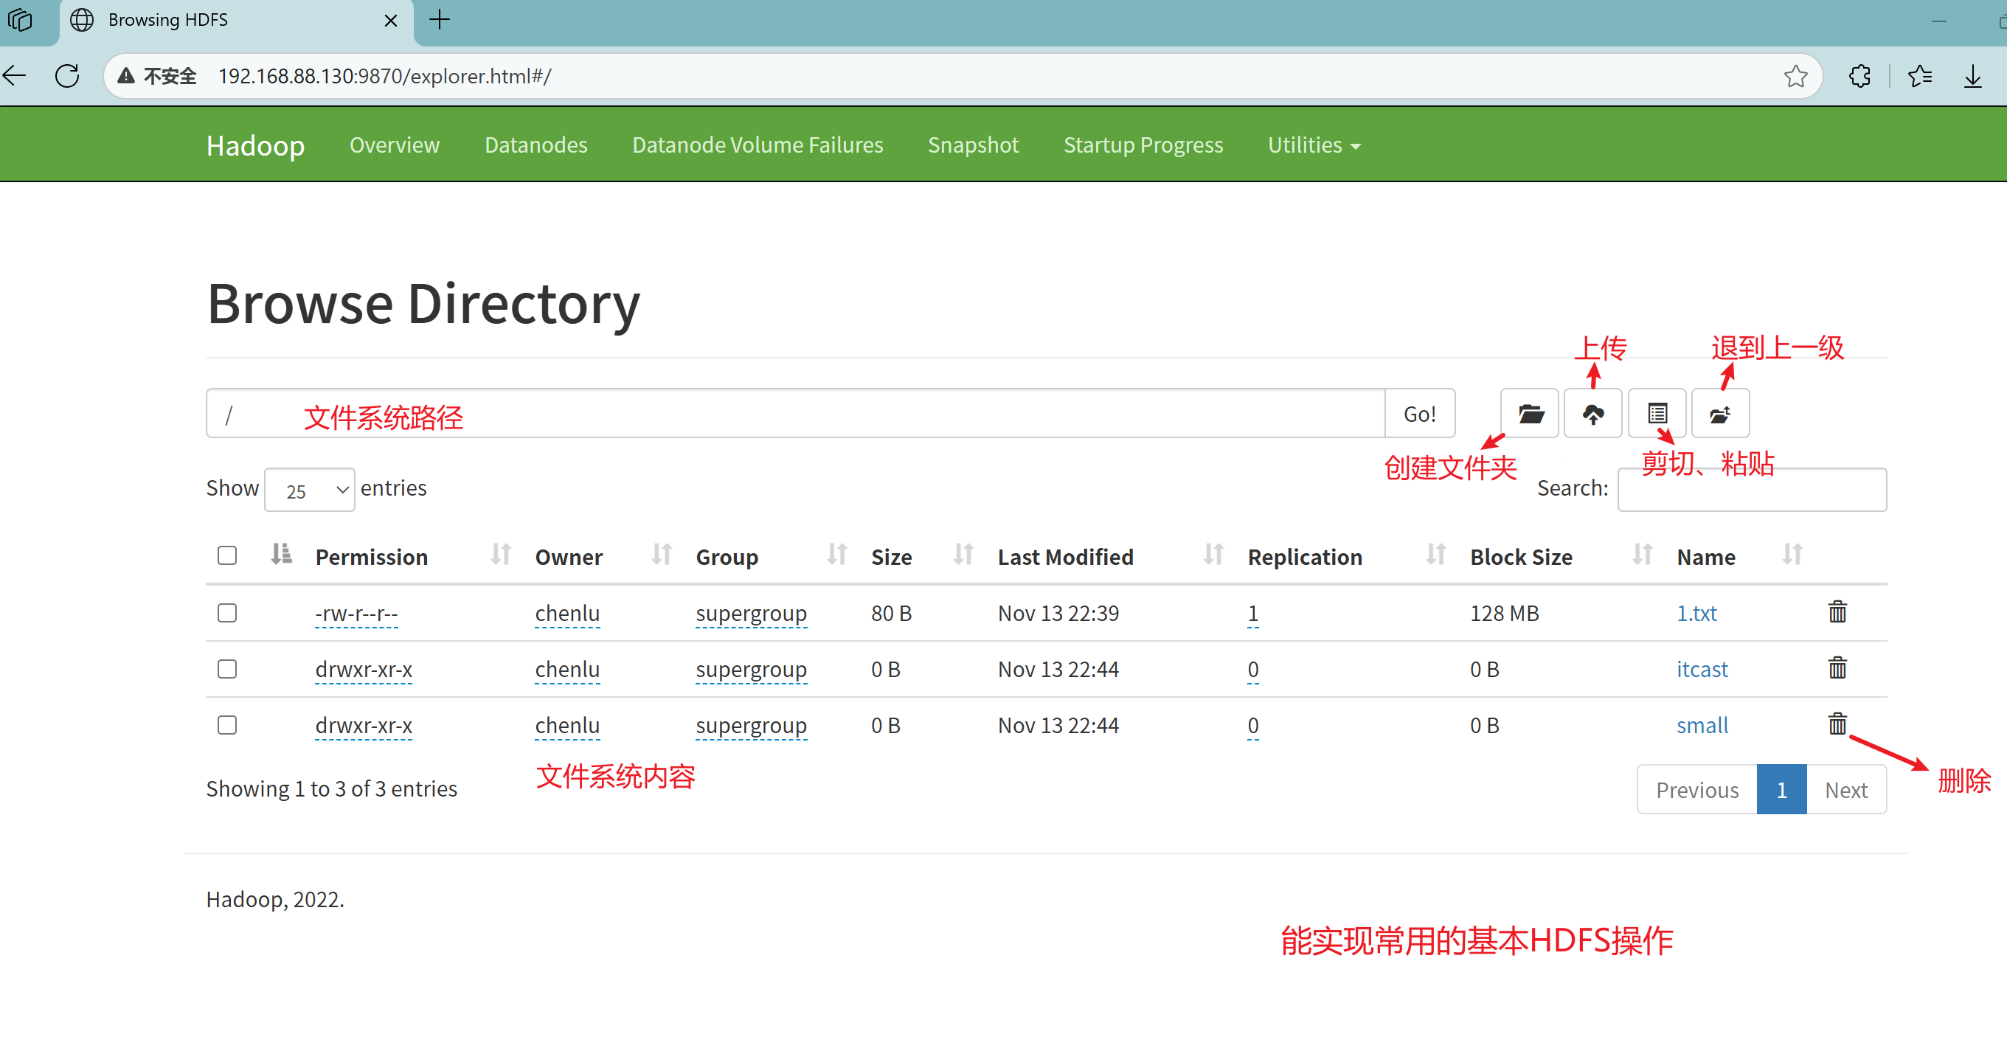The width and height of the screenshot is (2007, 1051).
Task: Click trash icon for small folder
Action: tap(1837, 724)
